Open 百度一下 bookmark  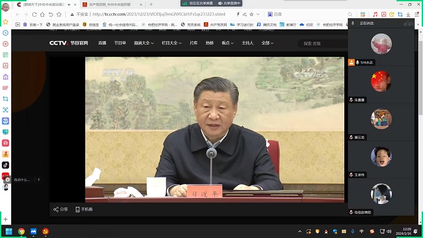[33, 25]
